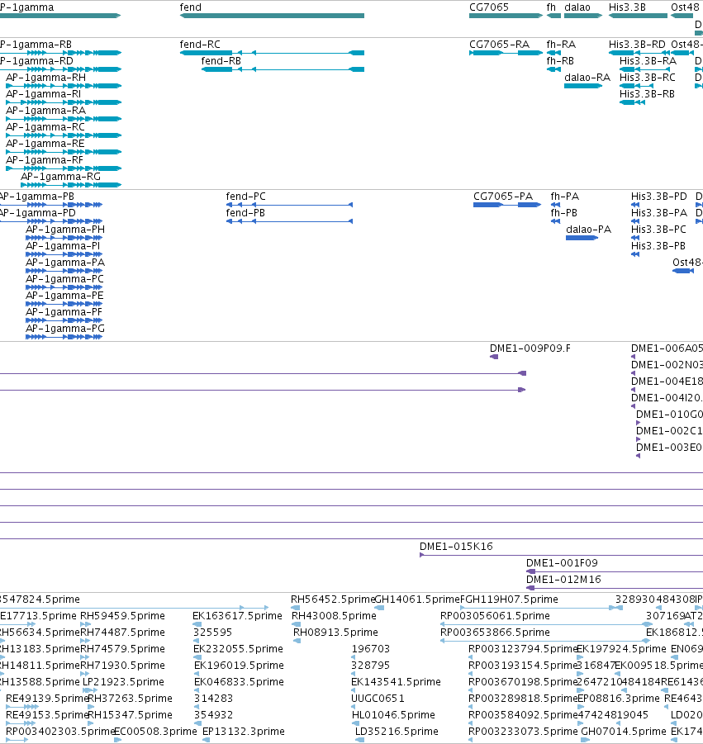Open the fend-RC transcript
This screenshot has width=703, height=744.
point(272,53)
